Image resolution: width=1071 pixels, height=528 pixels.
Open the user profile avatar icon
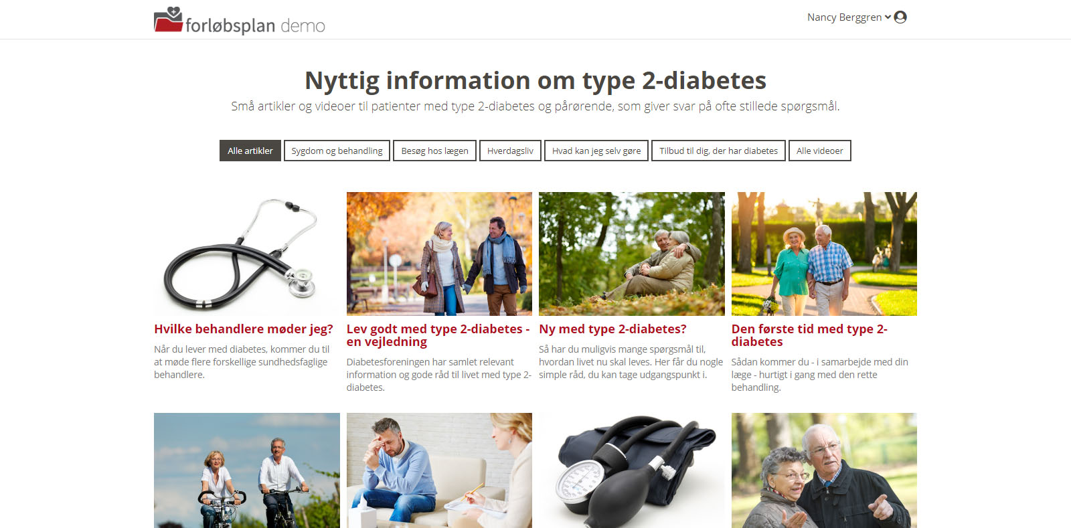tap(900, 17)
